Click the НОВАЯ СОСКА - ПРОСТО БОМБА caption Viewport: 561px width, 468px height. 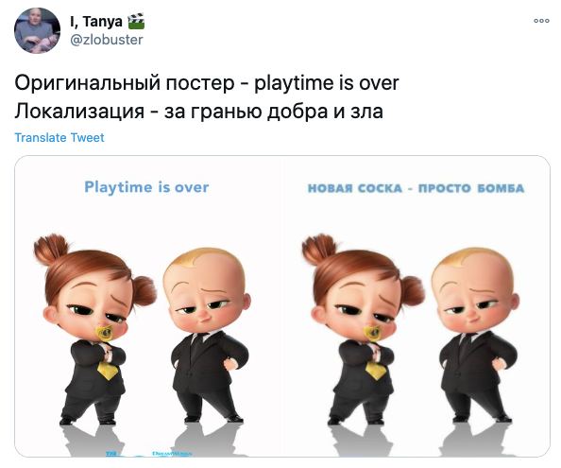(x=416, y=188)
